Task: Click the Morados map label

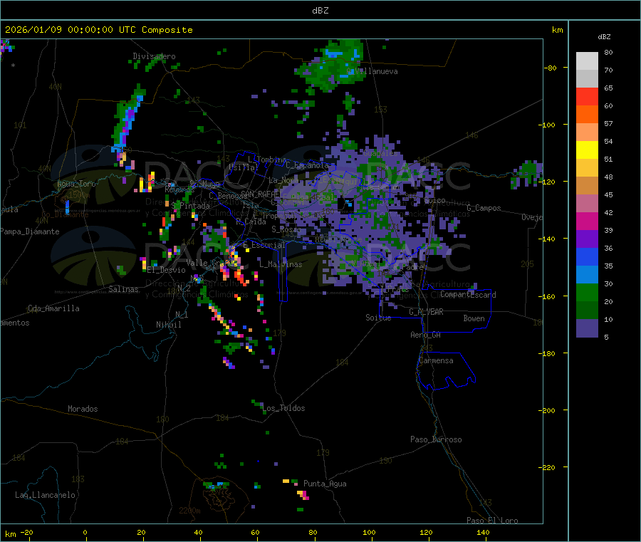Action: (x=83, y=409)
